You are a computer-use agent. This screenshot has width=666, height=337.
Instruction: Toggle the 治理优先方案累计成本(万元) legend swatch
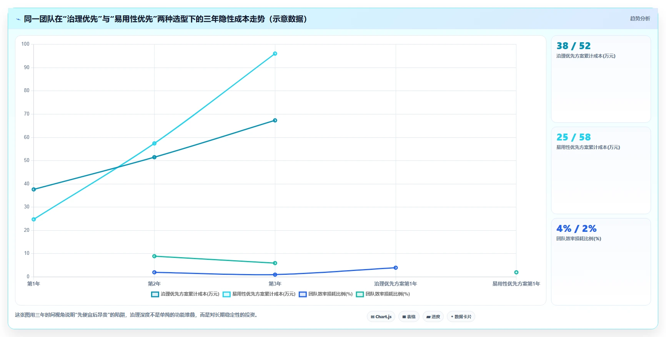click(155, 294)
